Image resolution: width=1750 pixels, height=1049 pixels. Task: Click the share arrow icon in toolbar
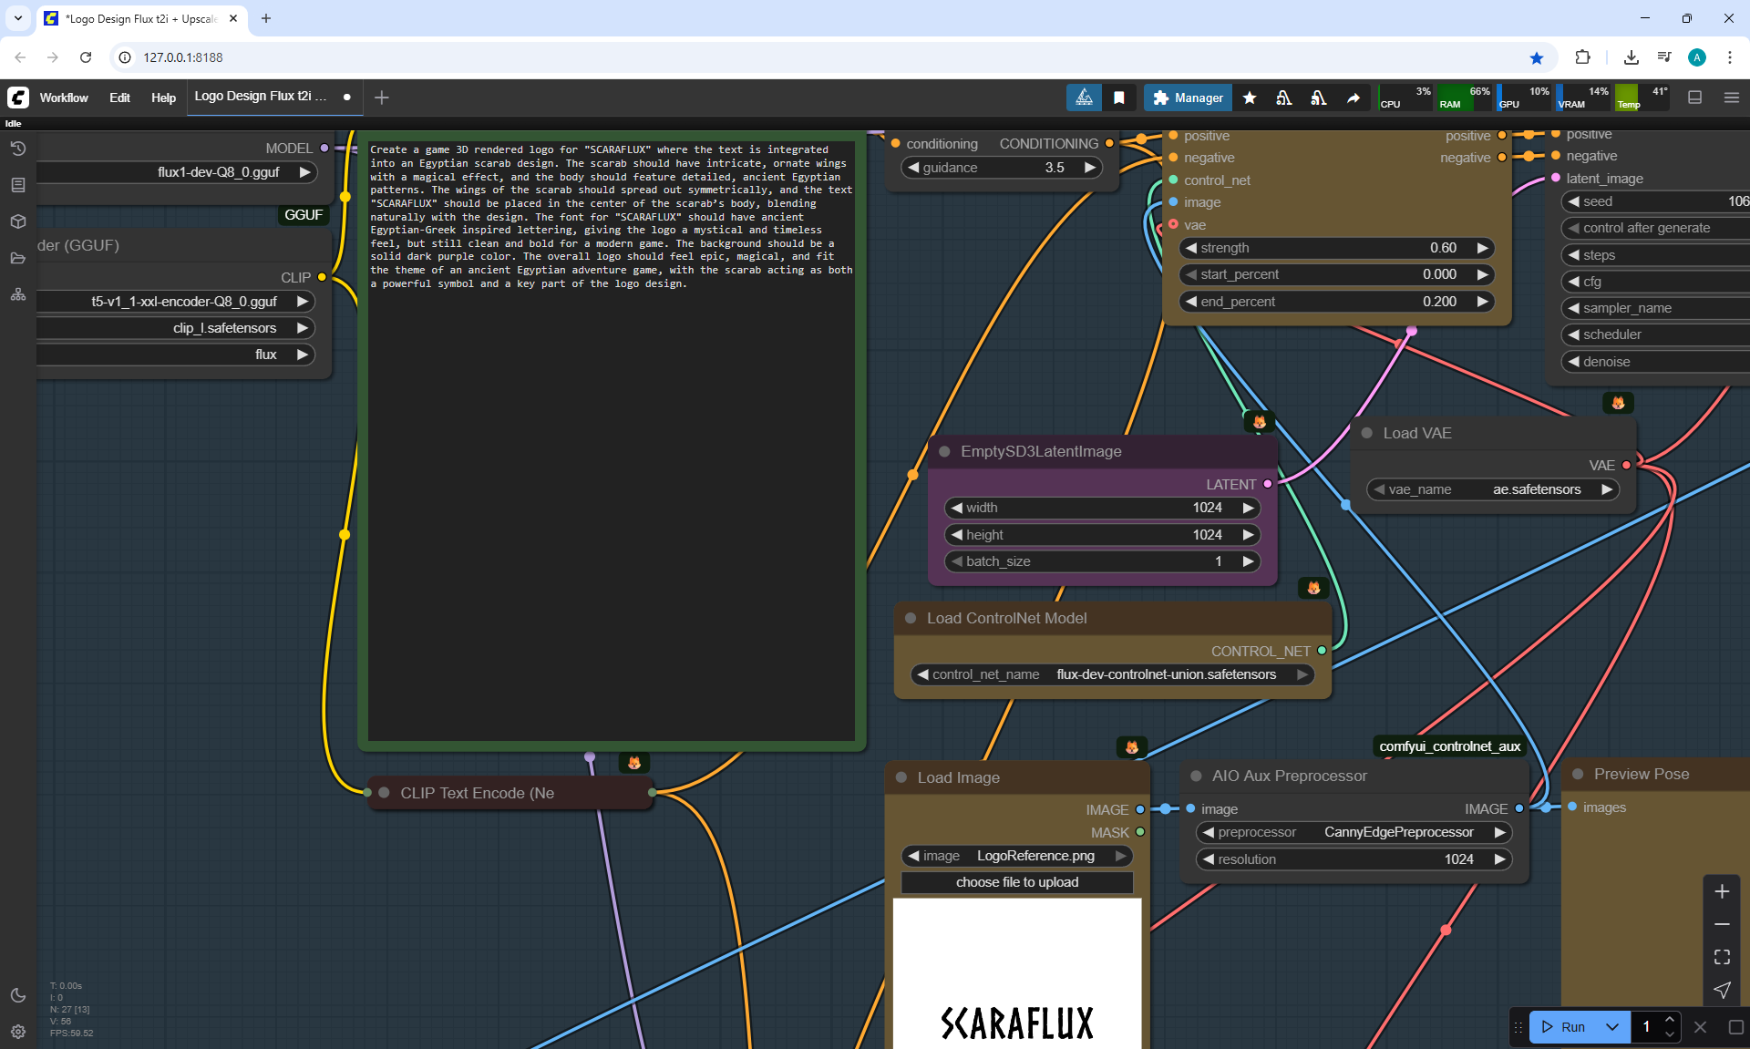pos(1354,98)
